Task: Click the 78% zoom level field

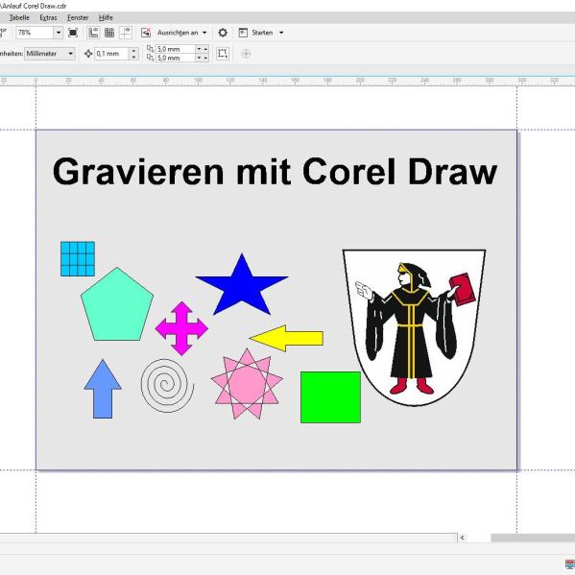Action: pos(35,33)
